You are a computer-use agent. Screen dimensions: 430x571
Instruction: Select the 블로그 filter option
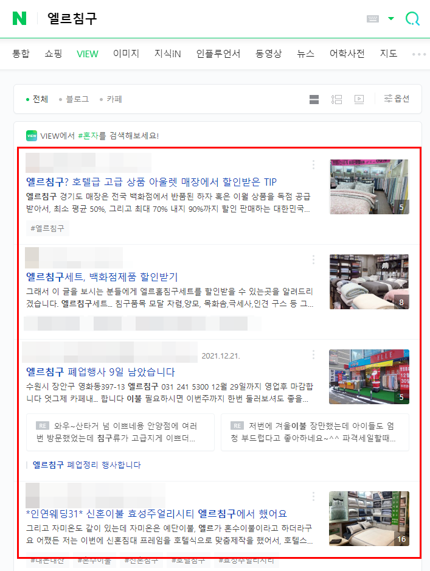[74, 99]
